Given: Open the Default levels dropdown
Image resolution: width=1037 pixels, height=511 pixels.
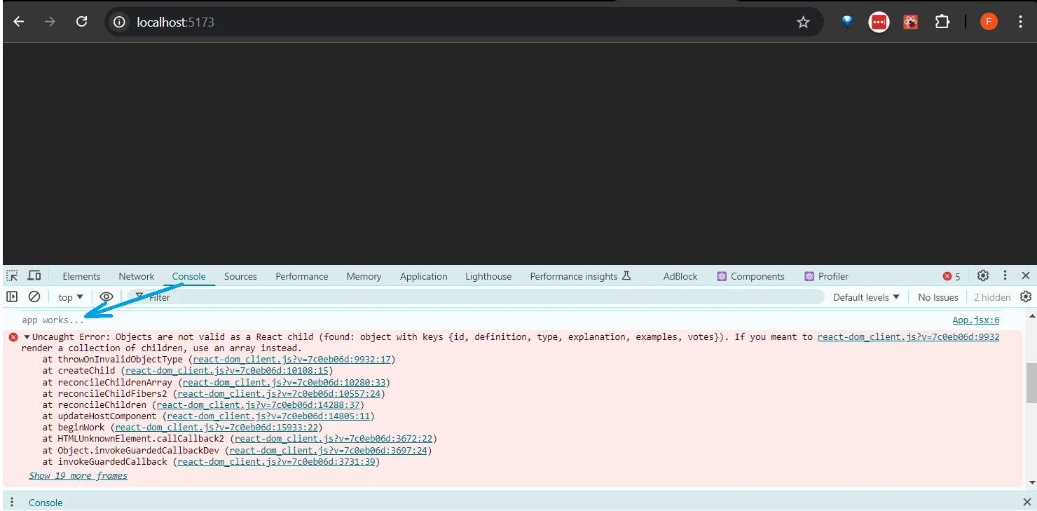Looking at the screenshot, I should point(866,297).
